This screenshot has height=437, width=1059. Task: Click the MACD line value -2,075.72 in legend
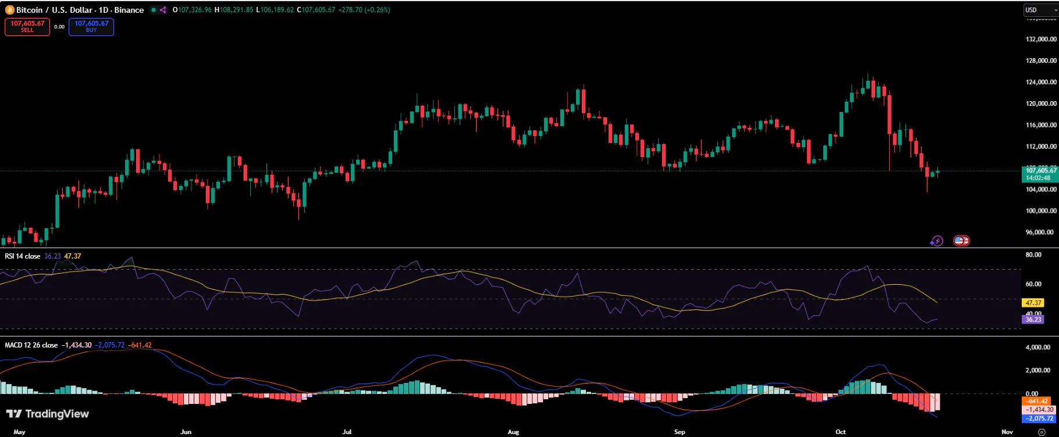pos(110,345)
